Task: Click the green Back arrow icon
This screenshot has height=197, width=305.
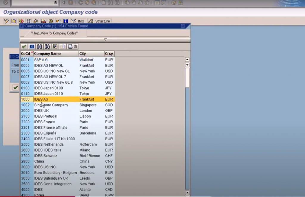Action: coord(80,2)
